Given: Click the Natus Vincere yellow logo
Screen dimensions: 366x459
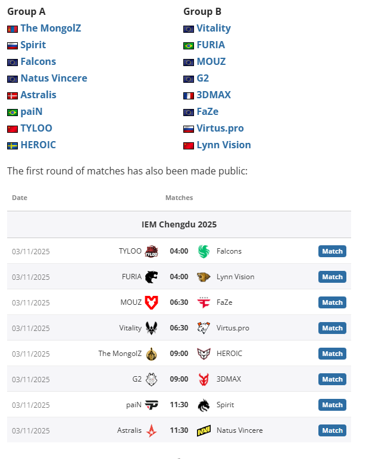Looking at the screenshot, I should click(204, 430).
